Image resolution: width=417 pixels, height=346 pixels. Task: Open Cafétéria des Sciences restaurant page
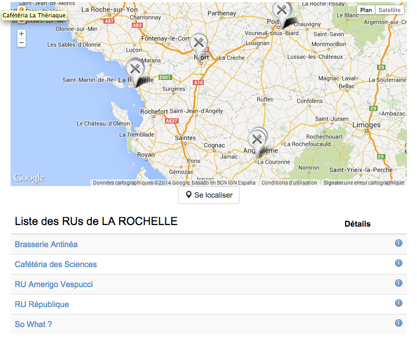tap(56, 264)
